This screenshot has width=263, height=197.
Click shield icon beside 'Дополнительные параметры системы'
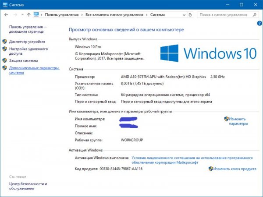[5, 68]
